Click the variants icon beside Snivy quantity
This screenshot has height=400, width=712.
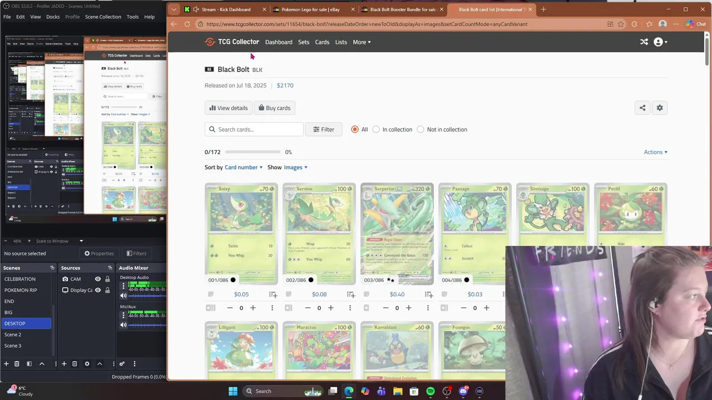click(x=210, y=308)
